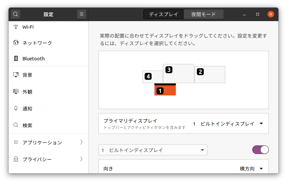Open the 向き orientation dropdown 横方向
Viewport: 287px width, 183px height.
(251, 168)
